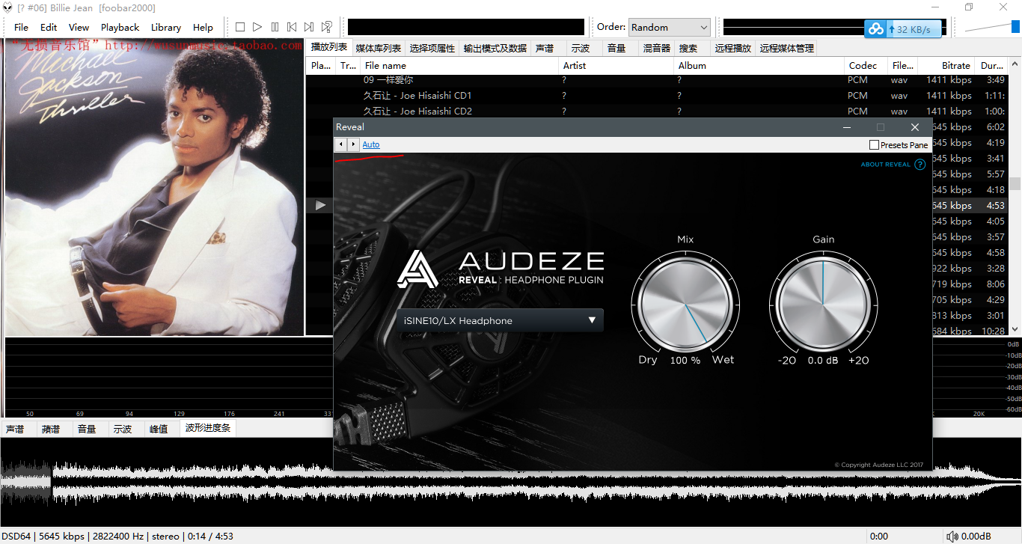Enable the Presets Pane checkbox
Image resolution: width=1022 pixels, height=544 pixels.
(x=875, y=145)
